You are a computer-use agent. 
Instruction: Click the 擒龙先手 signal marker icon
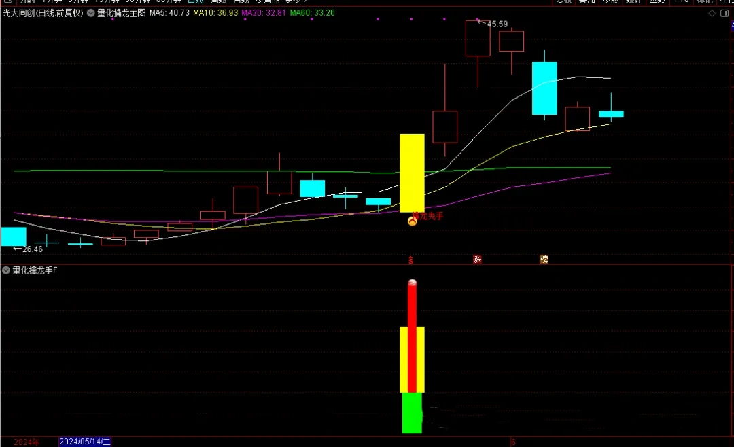coord(412,221)
